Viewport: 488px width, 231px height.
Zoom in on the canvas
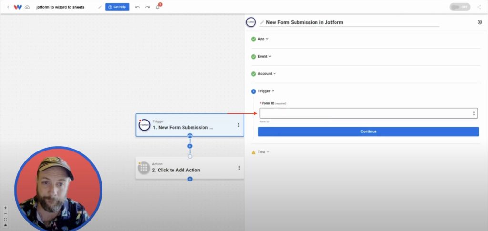pyautogui.click(x=5, y=208)
